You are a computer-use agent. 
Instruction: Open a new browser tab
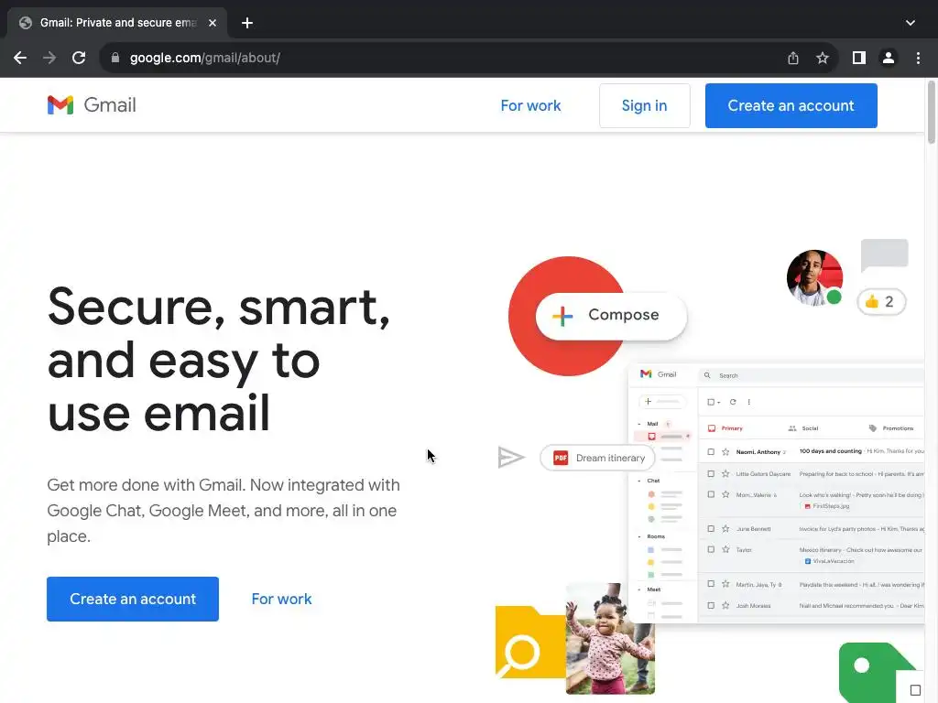[247, 23]
